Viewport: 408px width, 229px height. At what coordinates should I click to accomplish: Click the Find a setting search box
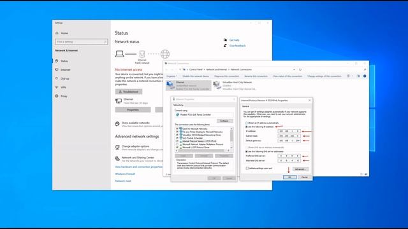tap(82, 42)
